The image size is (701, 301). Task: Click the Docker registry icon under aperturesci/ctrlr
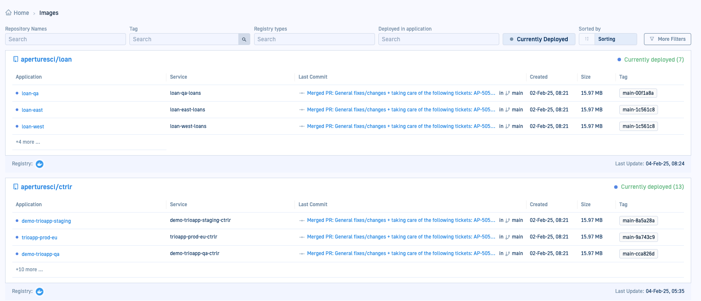tap(40, 292)
